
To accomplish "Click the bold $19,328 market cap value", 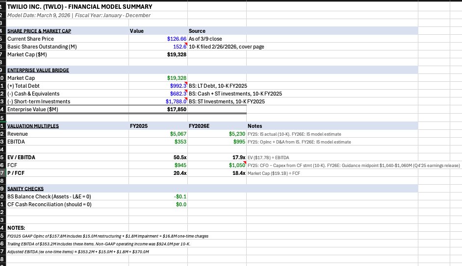I will click(x=177, y=54).
